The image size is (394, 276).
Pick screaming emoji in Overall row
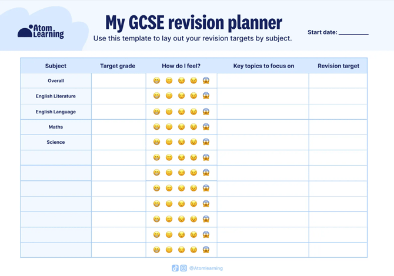(x=206, y=80)
